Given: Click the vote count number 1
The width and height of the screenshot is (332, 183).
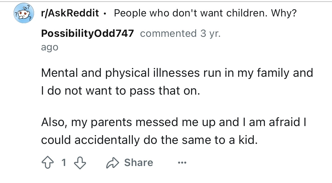Looking at the screenshot, I should pos(64,163).
